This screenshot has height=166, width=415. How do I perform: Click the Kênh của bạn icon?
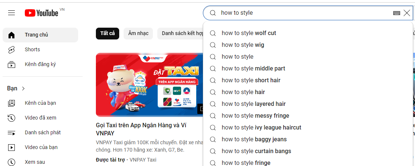pyautogui.click(x=11, y=103)
